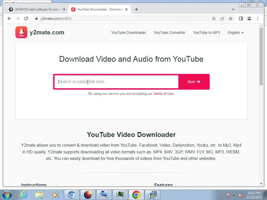This screenshot has width=267, height=200.
Task: Click the 'Download Video and Audio from YouTube' heading
Action: [131, 59]
